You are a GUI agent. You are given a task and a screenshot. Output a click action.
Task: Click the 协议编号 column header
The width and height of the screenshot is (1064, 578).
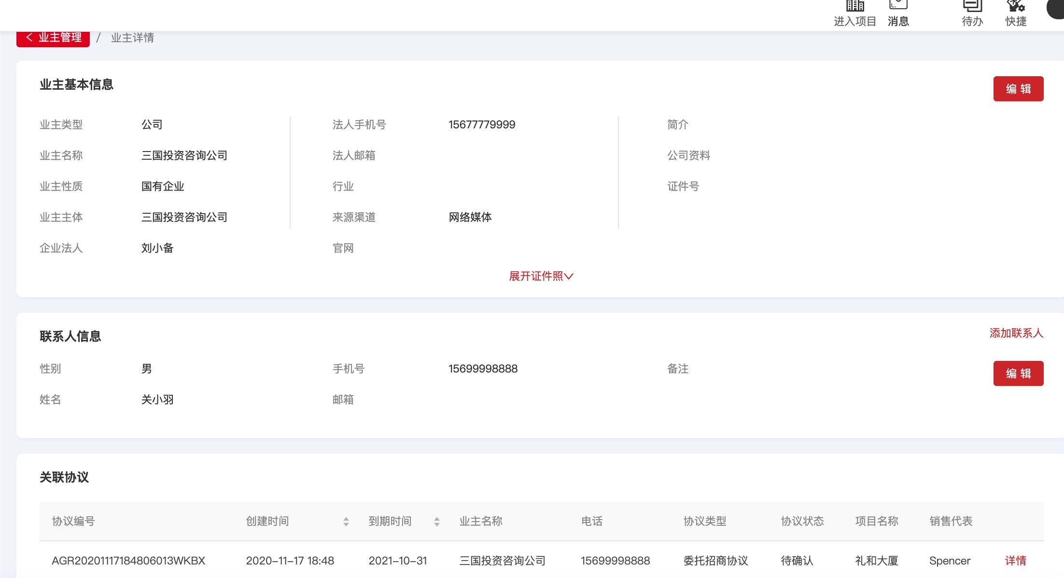[73, 521]
